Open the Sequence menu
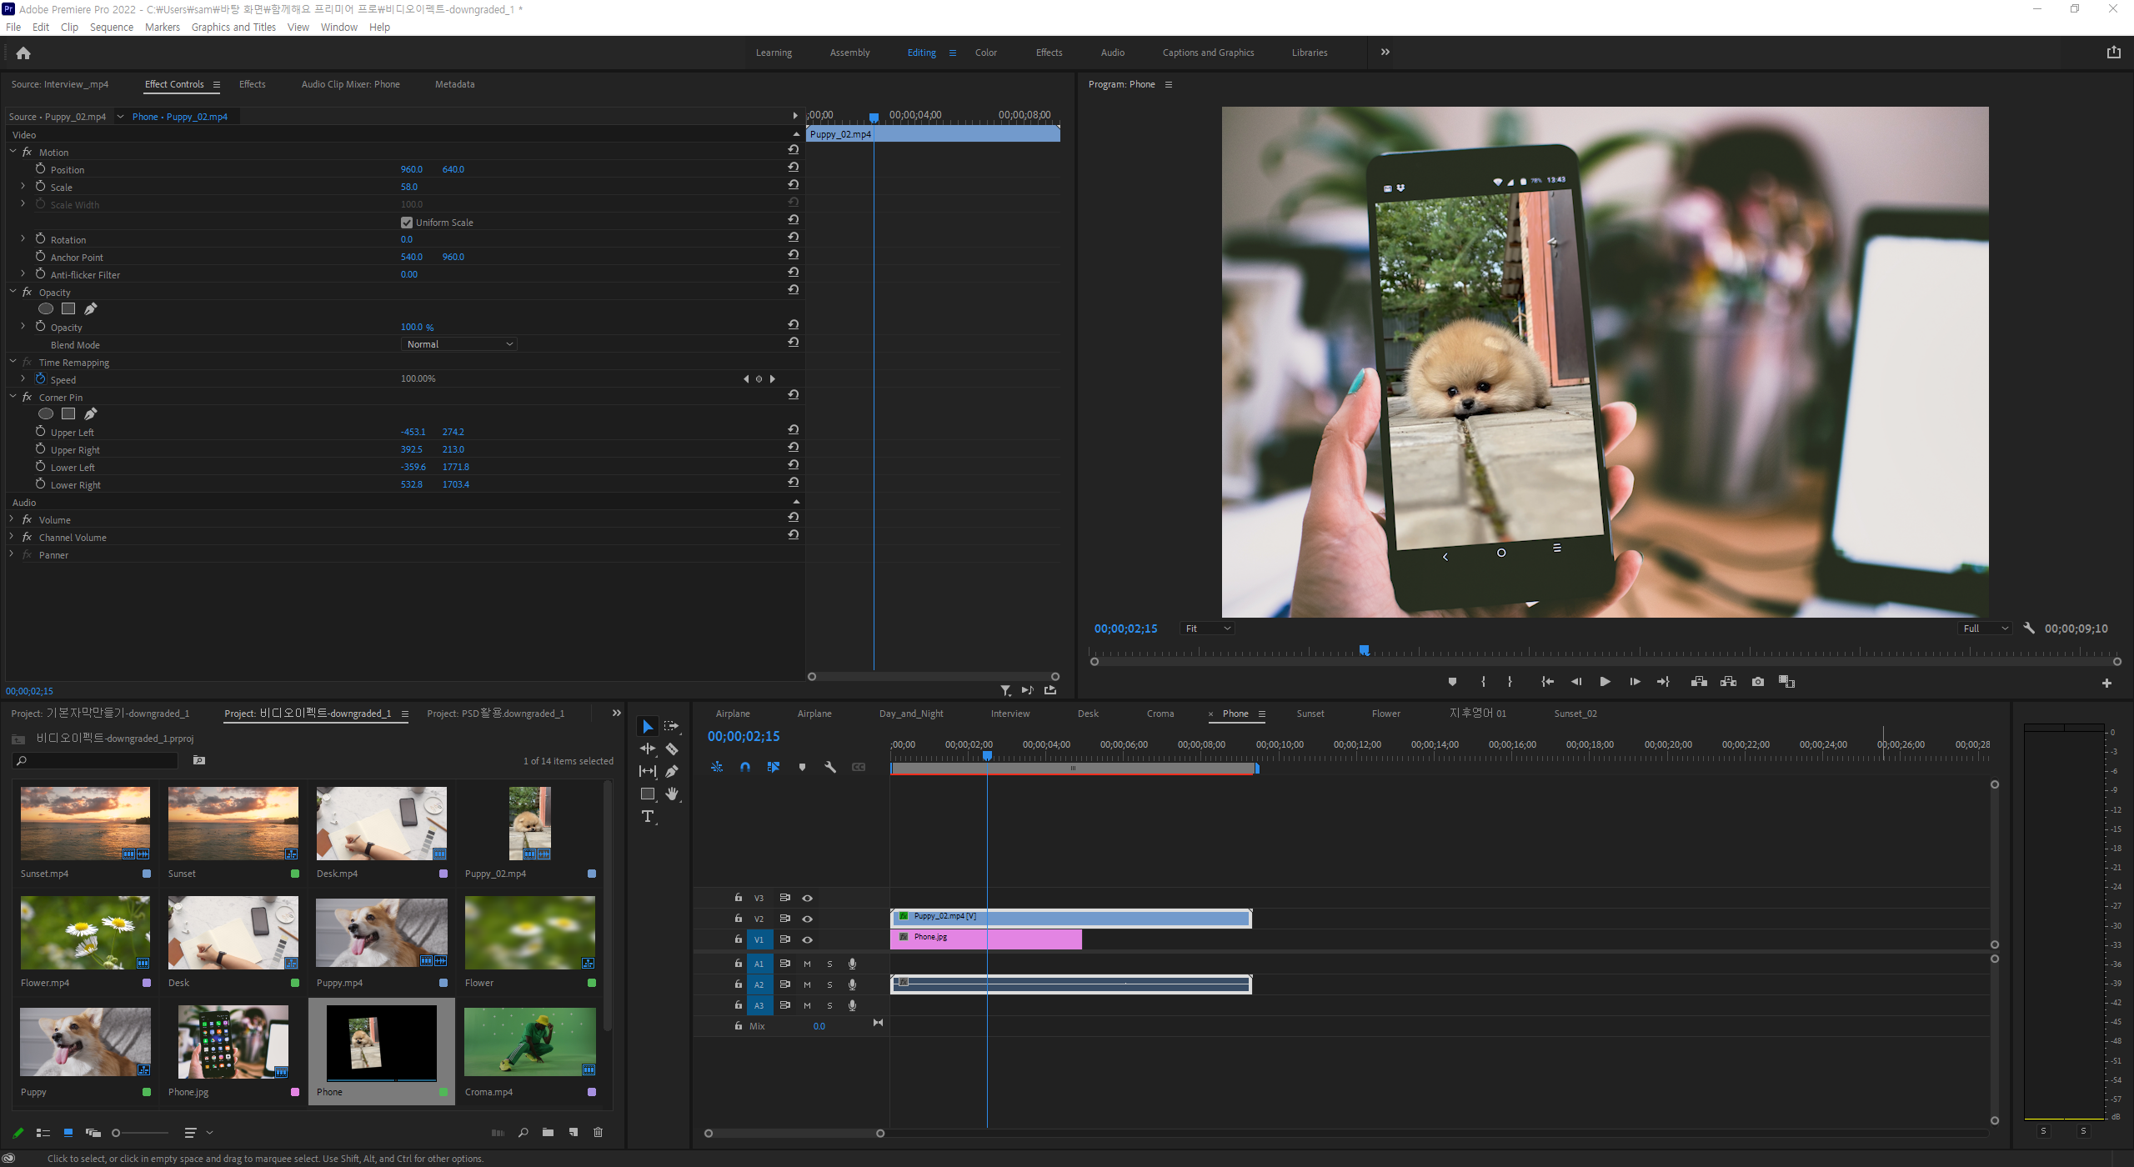 click(x=111, y=27)
